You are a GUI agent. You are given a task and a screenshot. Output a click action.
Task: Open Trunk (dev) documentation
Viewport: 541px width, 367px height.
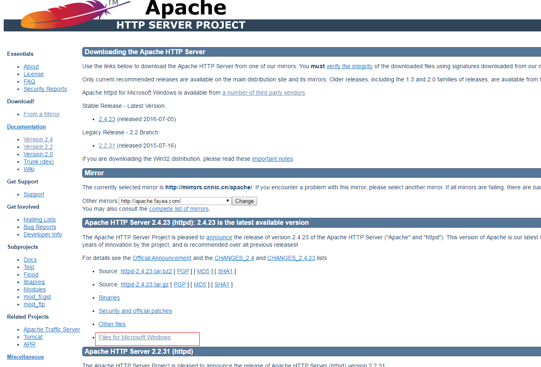(38, 162)
